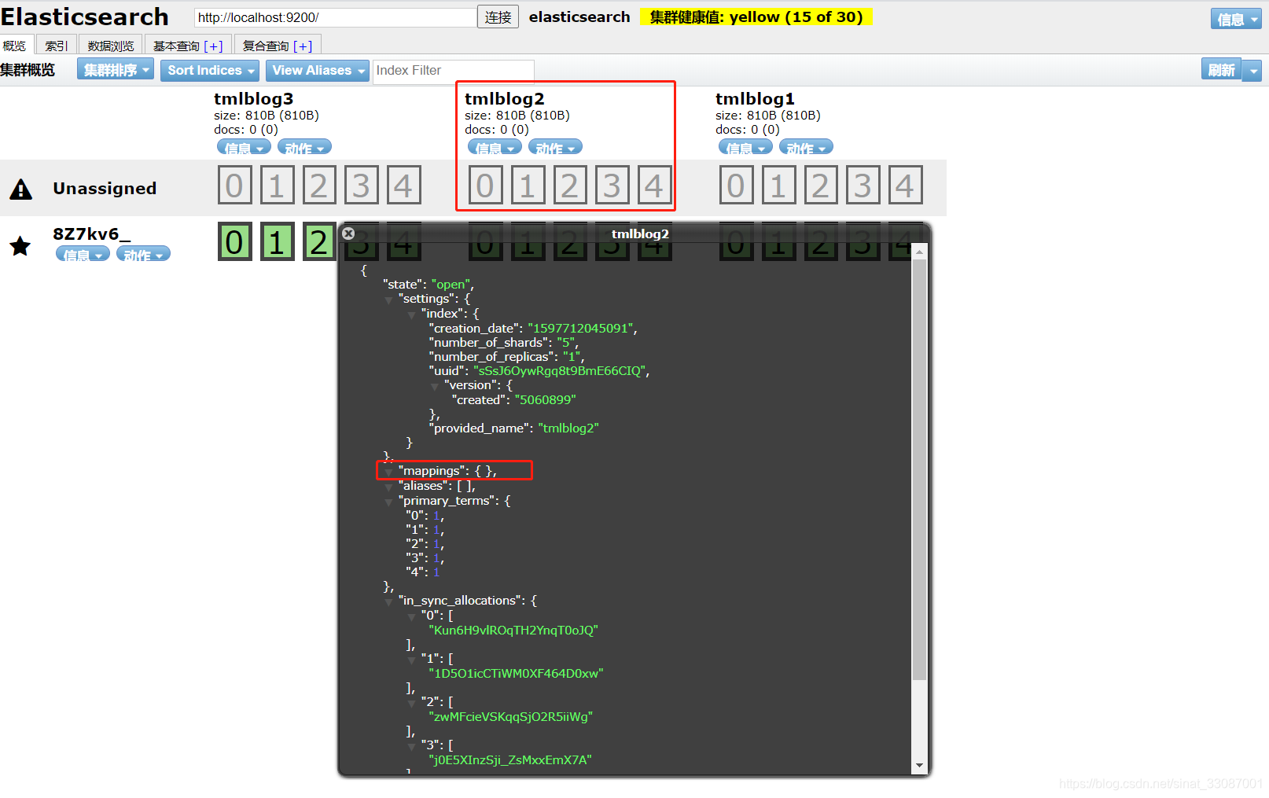Open the View Aliases dropdown
Viewport: 1269px width, 798px height.
(318, 70)
